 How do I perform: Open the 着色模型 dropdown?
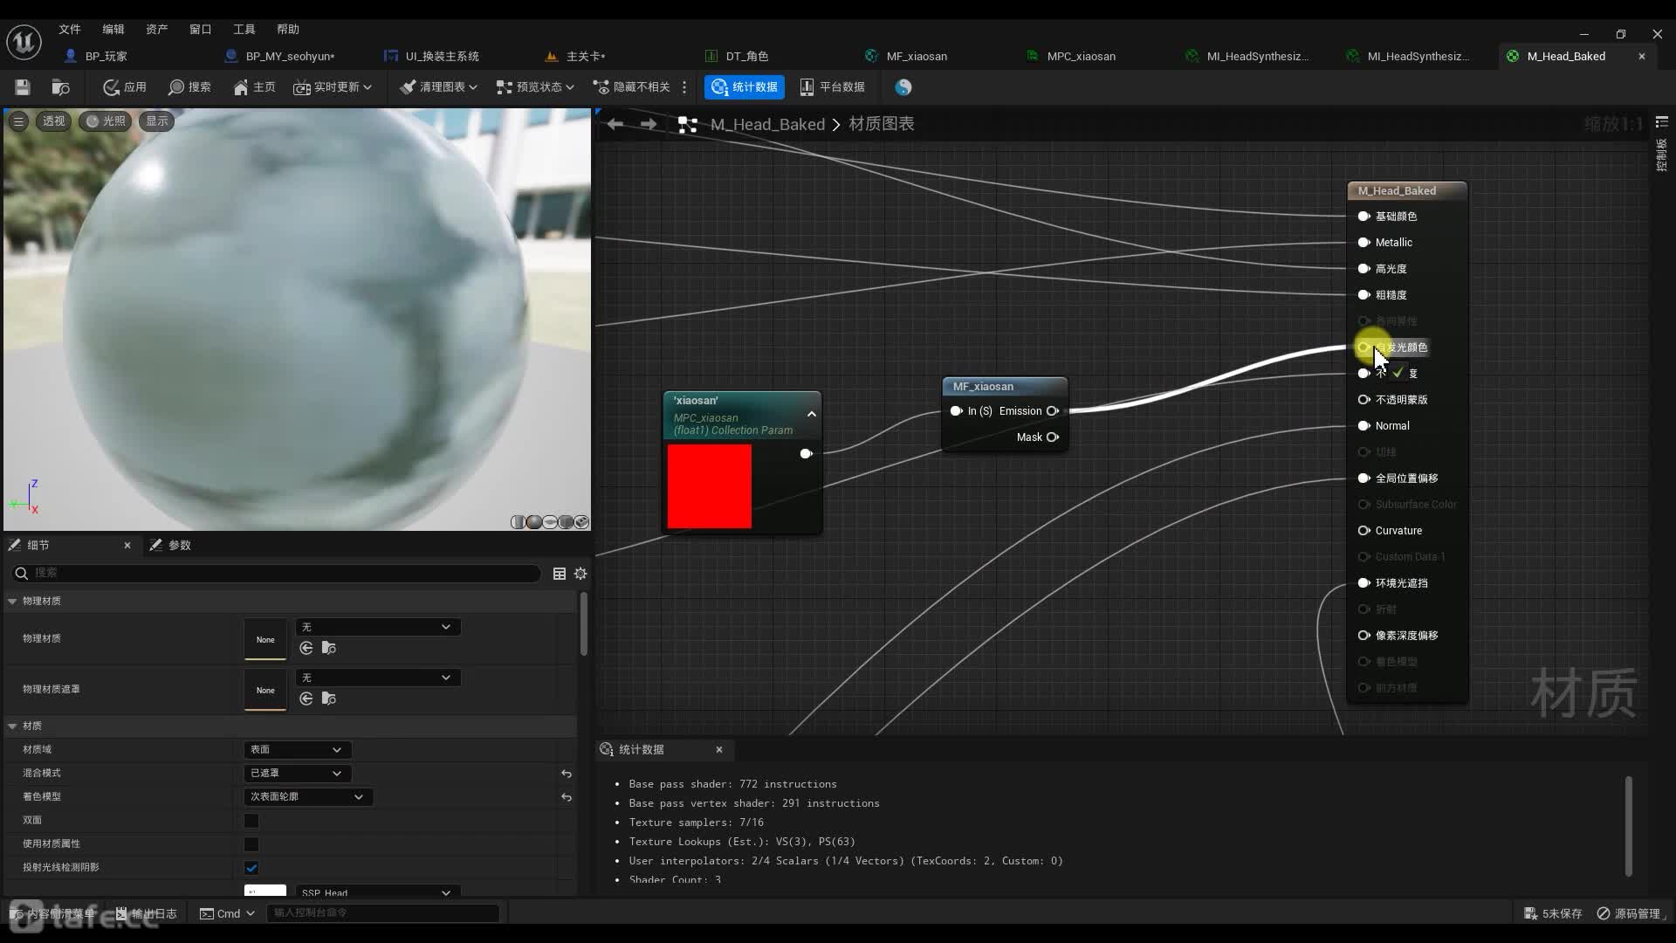pyautogui.click(x=308, y=797)
